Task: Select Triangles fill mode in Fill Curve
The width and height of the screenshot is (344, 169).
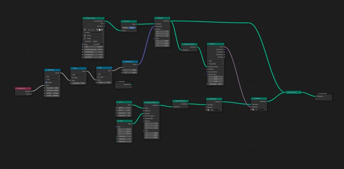Action: pyautogui.click(x=125, y=28)
